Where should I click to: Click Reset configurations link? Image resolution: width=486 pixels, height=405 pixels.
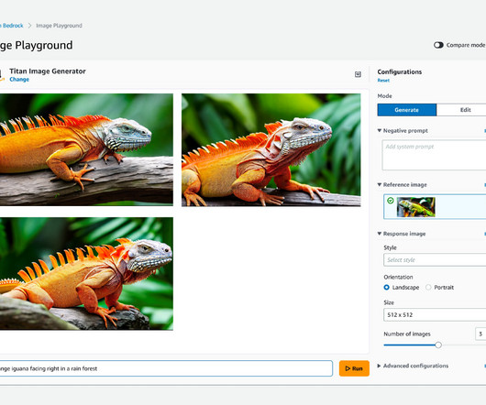[383, 81]
